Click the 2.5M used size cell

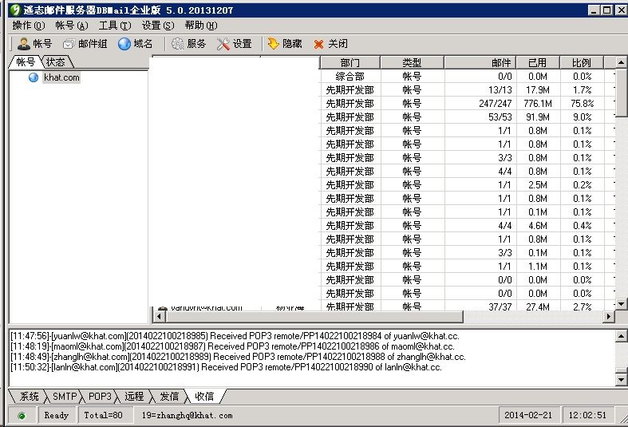pyautogui.click(x=538, y=184)
